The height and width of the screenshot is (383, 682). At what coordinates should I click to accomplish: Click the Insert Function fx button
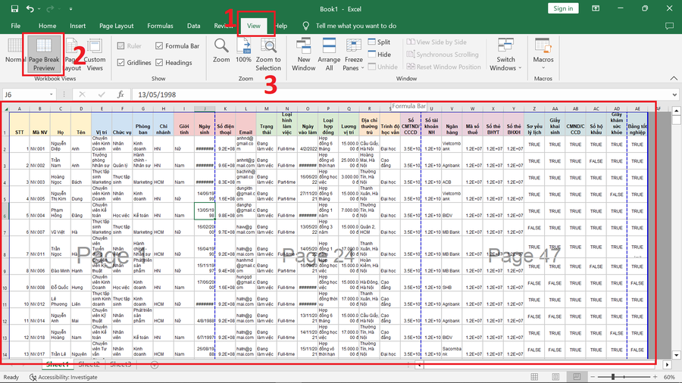click(120, 94)
